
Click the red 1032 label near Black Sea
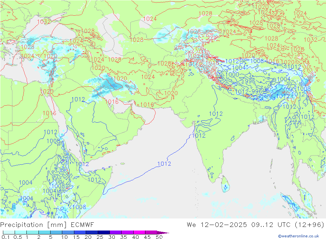[44, 22]
